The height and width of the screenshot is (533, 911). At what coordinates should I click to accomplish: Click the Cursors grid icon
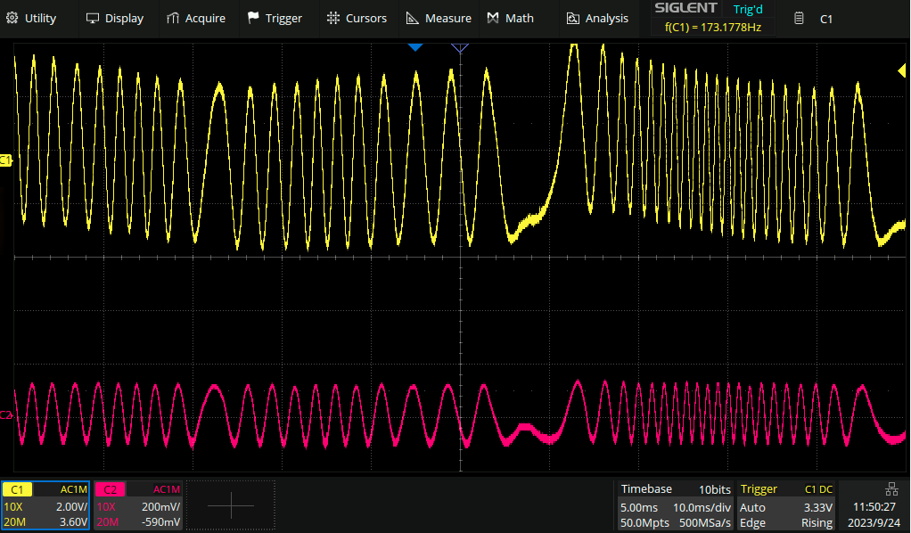tap(332, 18)
